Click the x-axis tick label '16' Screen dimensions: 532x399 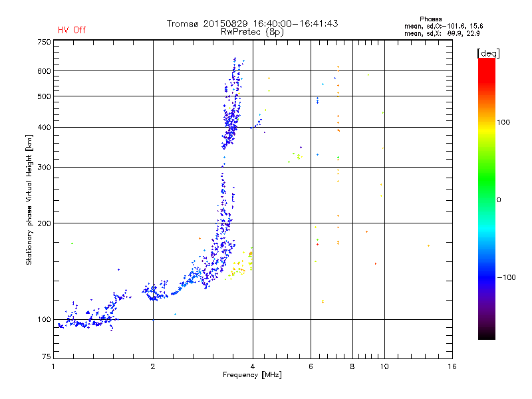(452, 366)
